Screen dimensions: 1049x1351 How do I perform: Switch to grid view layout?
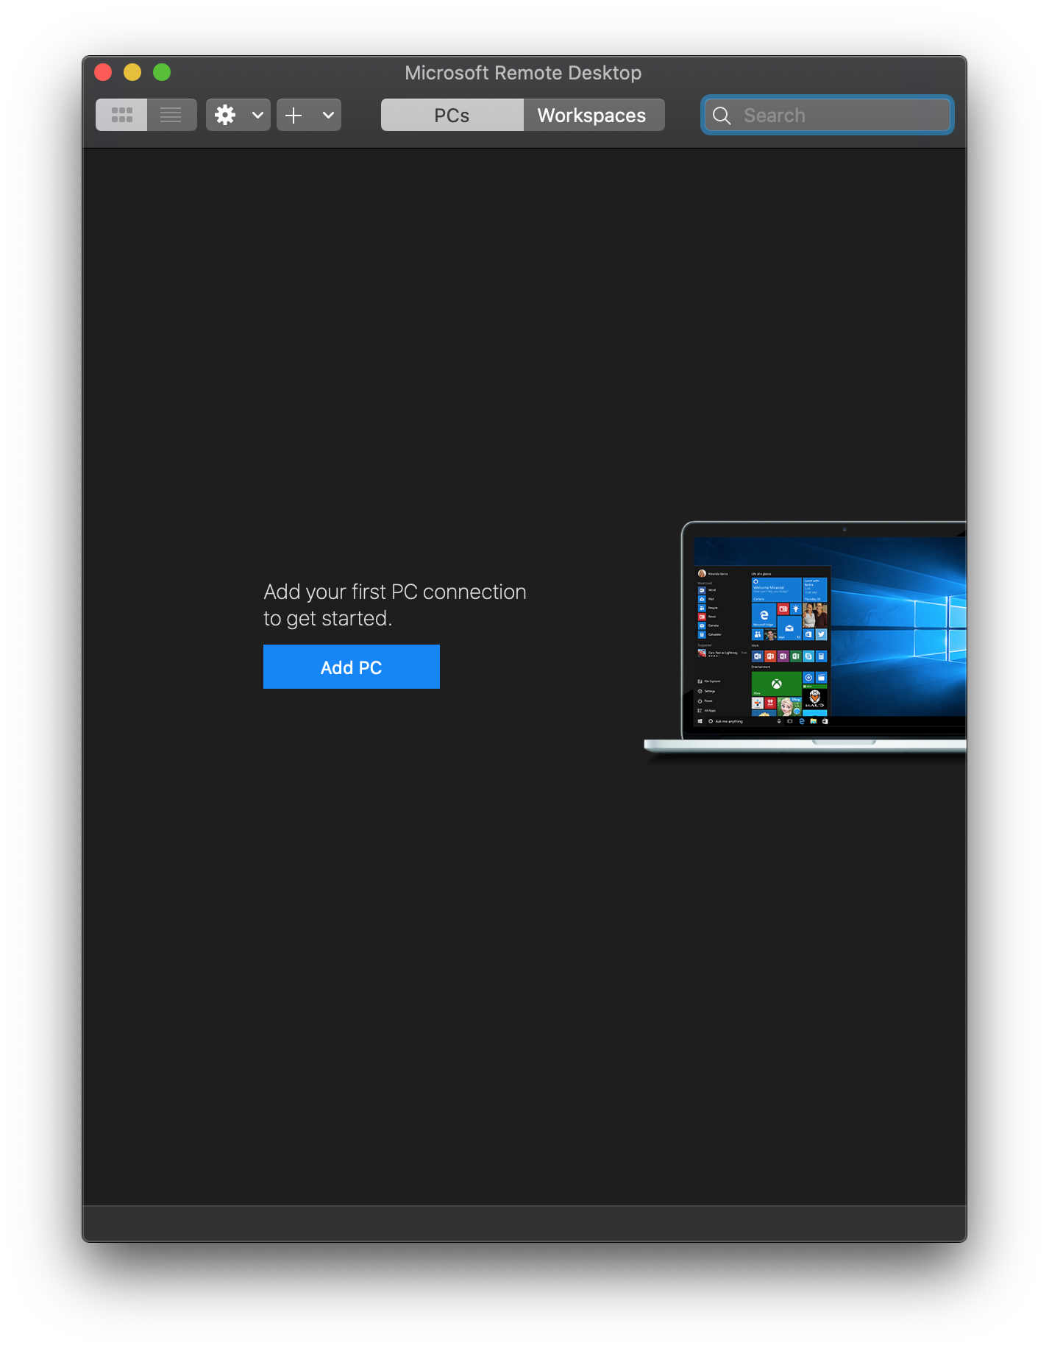tap(121, 115)
